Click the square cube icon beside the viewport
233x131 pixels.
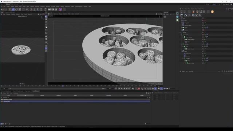tap(177, 13)
